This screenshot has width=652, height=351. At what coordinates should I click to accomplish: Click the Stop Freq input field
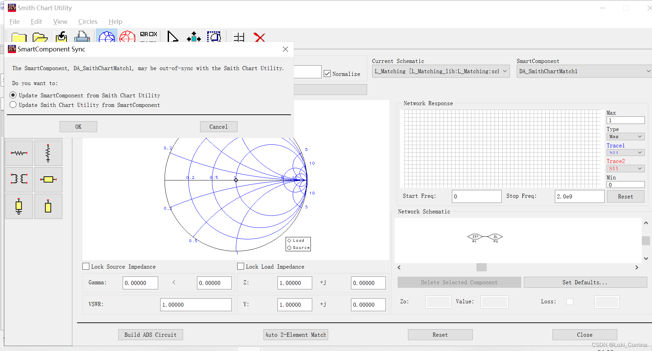pyautogui.click(x=579, y=196)
